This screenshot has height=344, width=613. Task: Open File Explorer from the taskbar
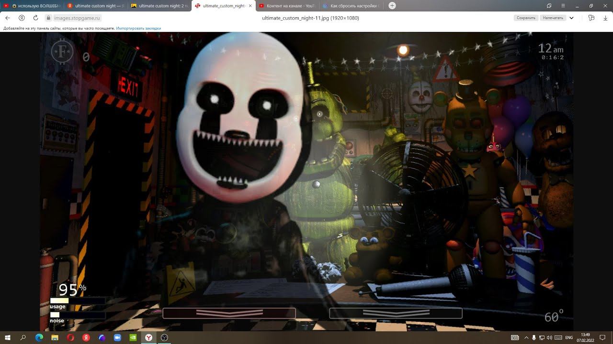pyautogui.click(x=55, y=337)
